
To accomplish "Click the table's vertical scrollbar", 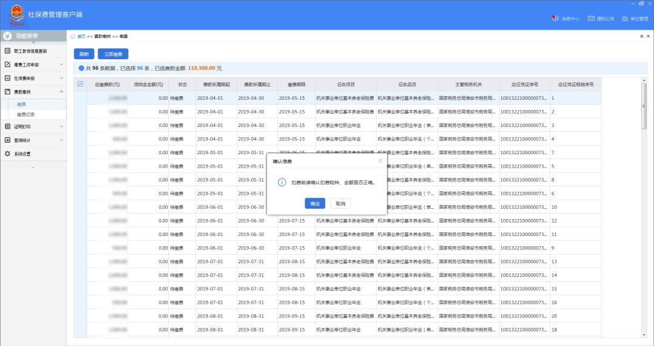I will tap(644, 106).
